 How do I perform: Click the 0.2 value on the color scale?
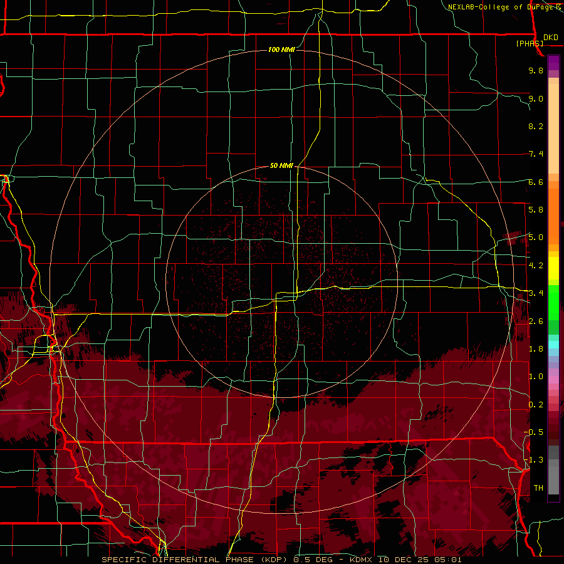point(536,404)
